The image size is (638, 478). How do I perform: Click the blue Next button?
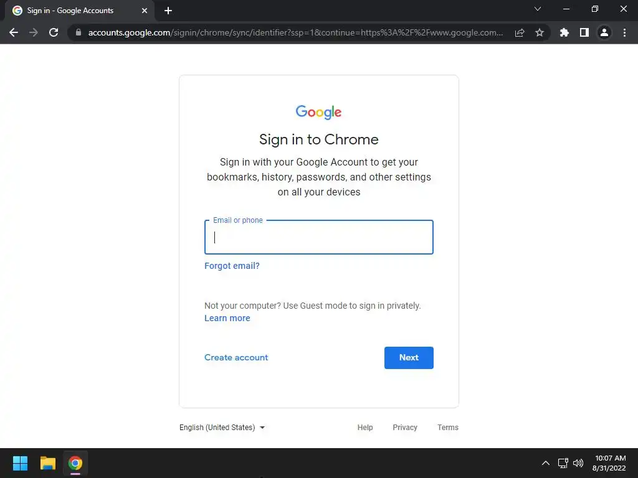pos(409,358)
